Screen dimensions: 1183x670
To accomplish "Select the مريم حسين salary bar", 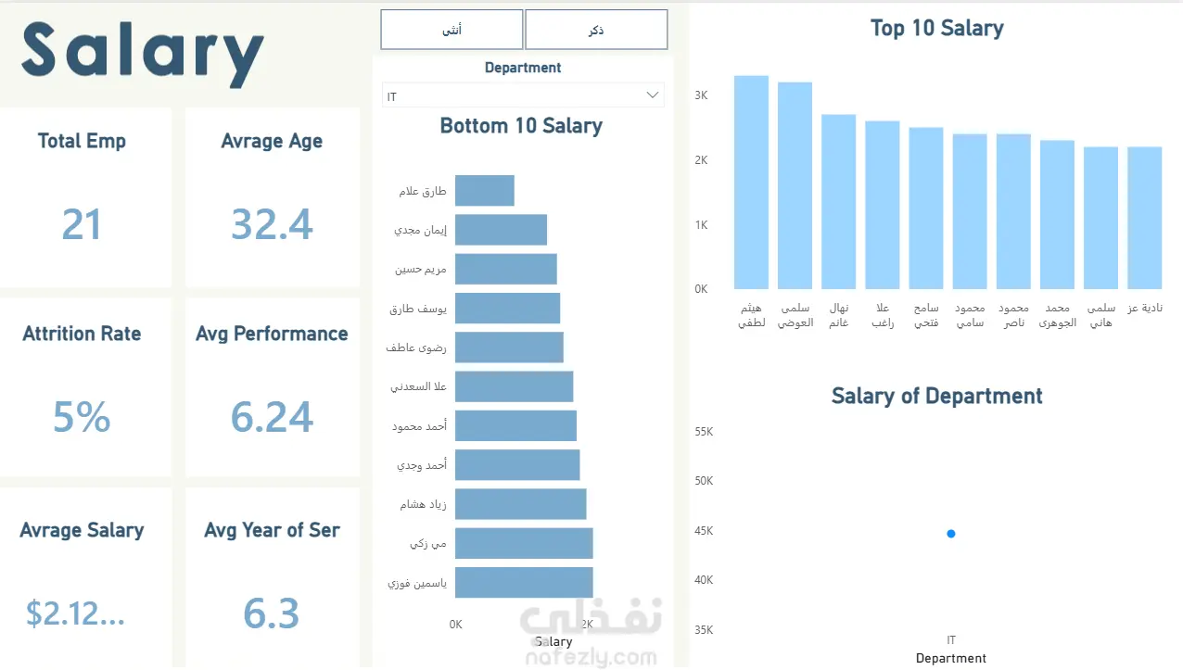I will coord(506,269).
